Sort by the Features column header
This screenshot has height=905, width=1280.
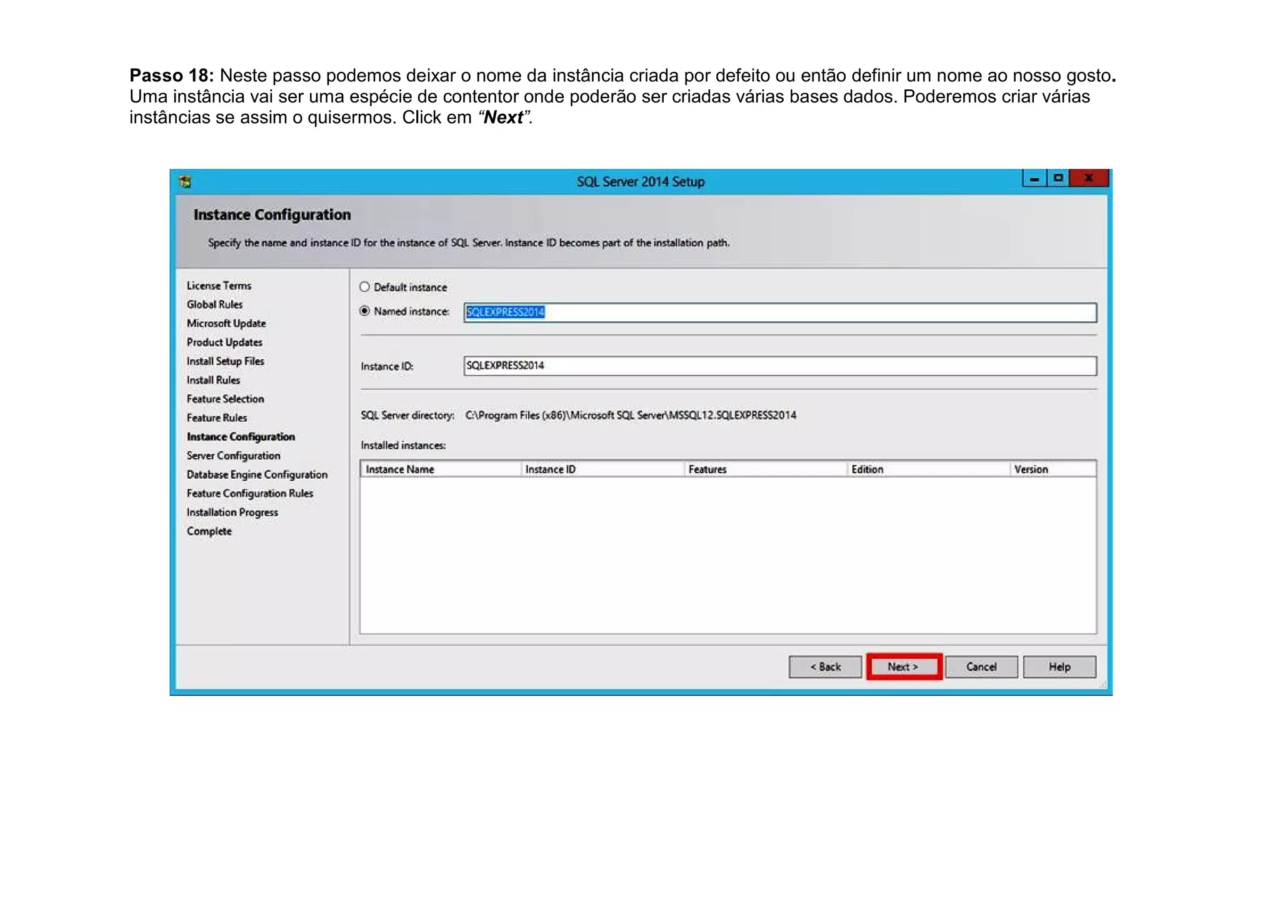[x=765, y=469]
